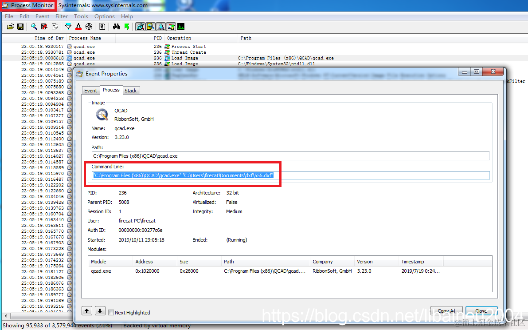The height and width of the screenshot is (330, 528).
Task: Toggle the Autoscroll toolbar icon
Action: 44,27
